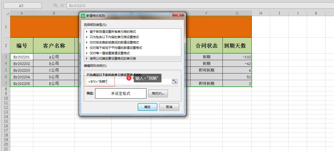
Task: Select rule type 只为包含以下内容的单元格设置格式
Action: pyautogui.click(x=132, y=37)
